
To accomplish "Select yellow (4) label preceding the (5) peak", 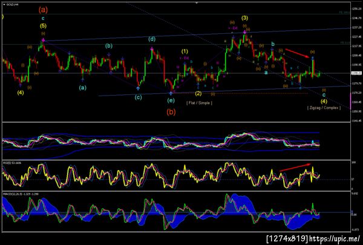I will pyautogui.click(x=21, y=93).
